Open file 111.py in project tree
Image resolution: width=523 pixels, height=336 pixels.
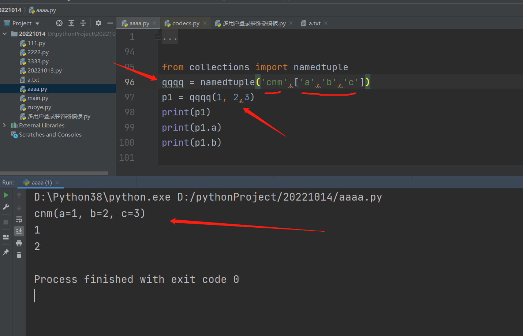(36, 43)
